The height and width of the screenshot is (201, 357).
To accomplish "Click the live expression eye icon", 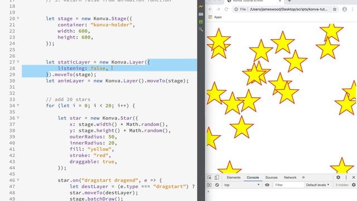I will click(x=267, y=185).
